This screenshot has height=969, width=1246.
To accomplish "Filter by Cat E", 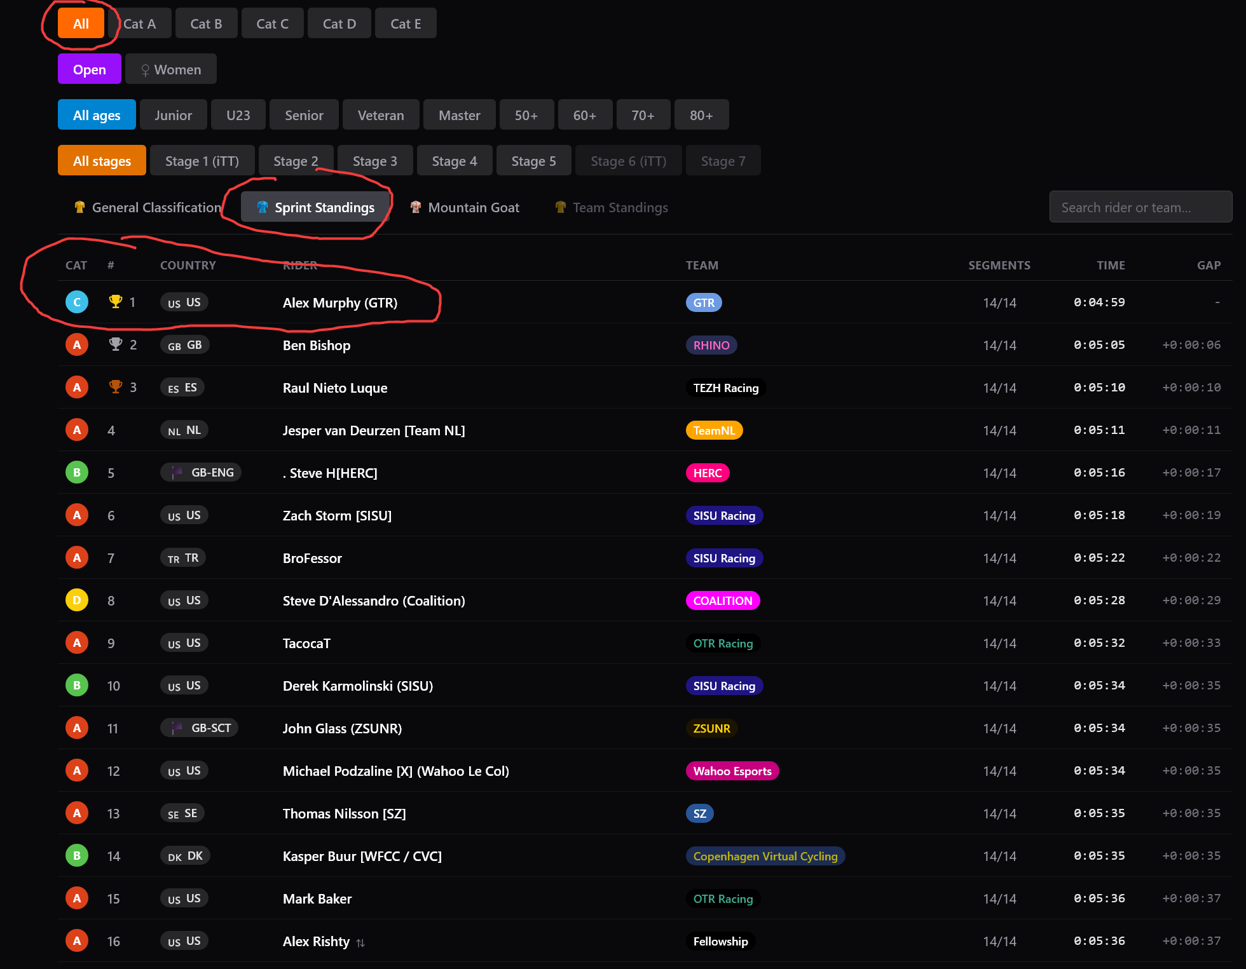I will [x=406, y=24].
